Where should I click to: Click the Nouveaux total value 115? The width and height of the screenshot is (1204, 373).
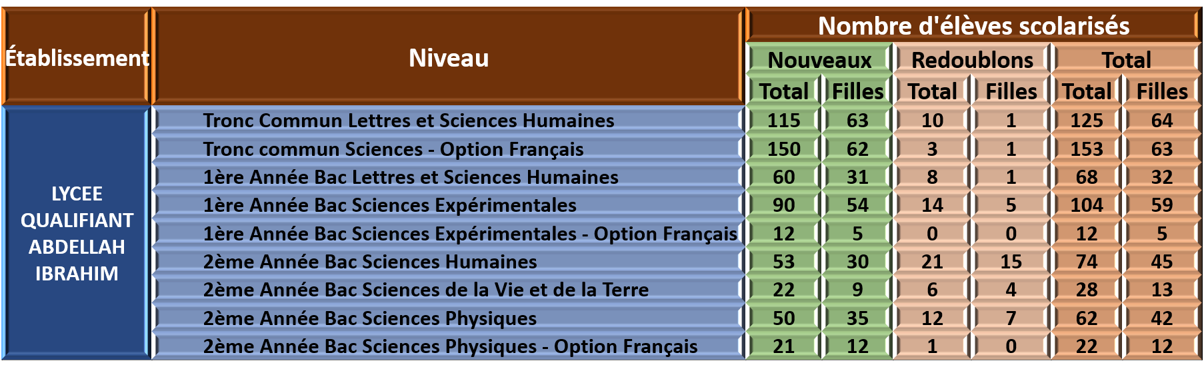(x=783, y=121)
